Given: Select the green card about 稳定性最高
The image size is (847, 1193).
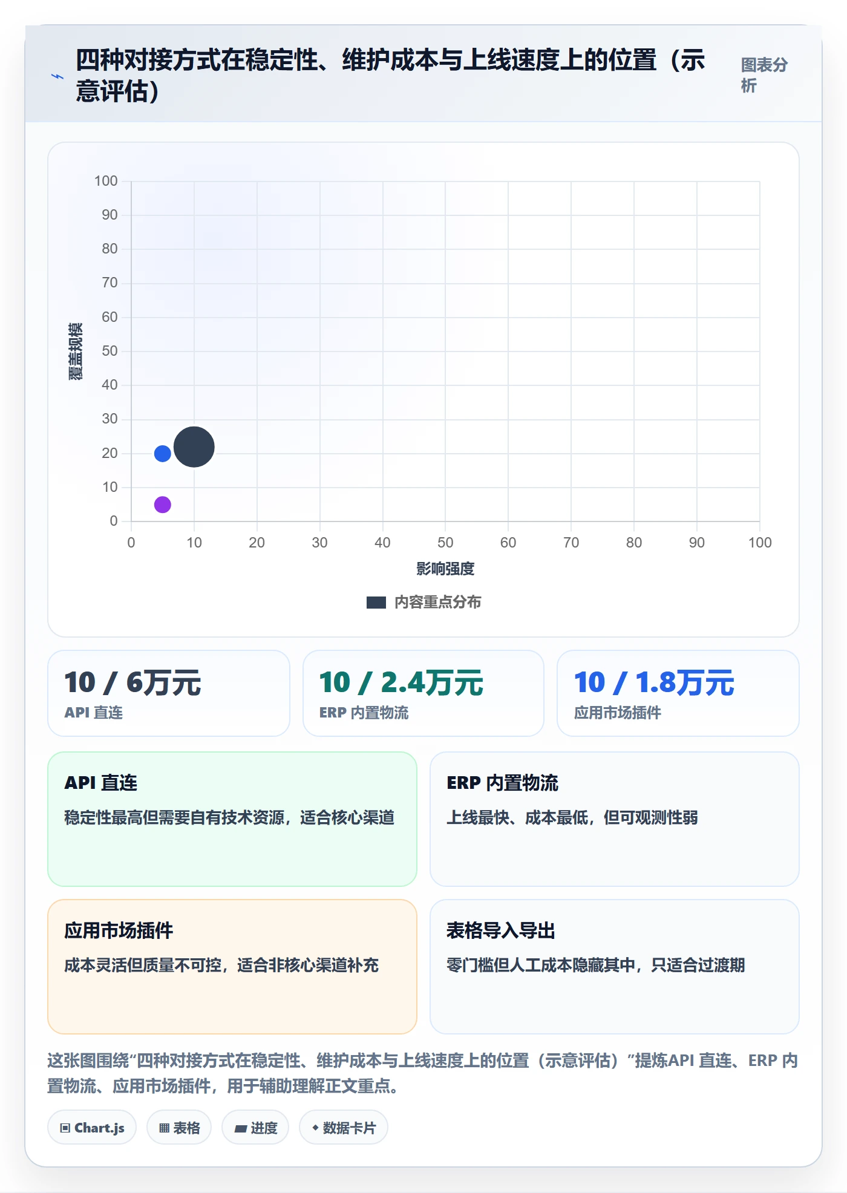Looking at the screenshot, I should [232, 819].
